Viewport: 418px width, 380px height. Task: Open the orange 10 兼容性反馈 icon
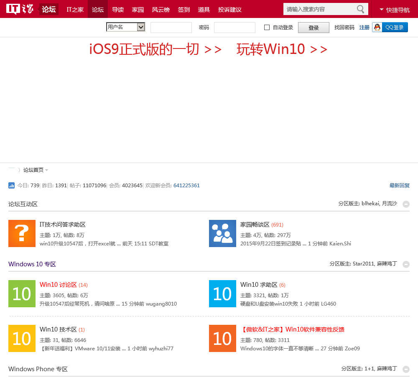coord(222,338)
